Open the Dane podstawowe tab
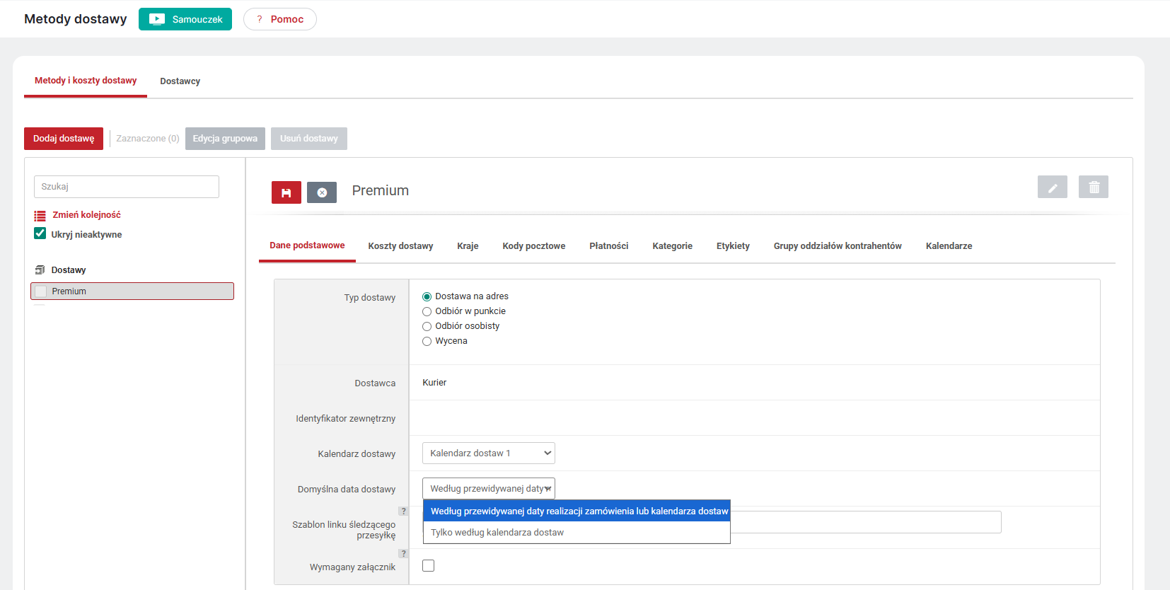This screenshot has height=590, width=1170. [307, 245]
